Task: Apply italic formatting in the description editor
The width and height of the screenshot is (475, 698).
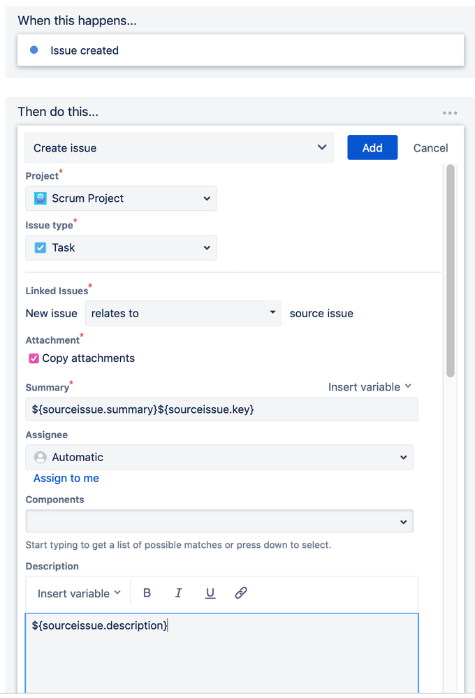Action: [178, 592]
